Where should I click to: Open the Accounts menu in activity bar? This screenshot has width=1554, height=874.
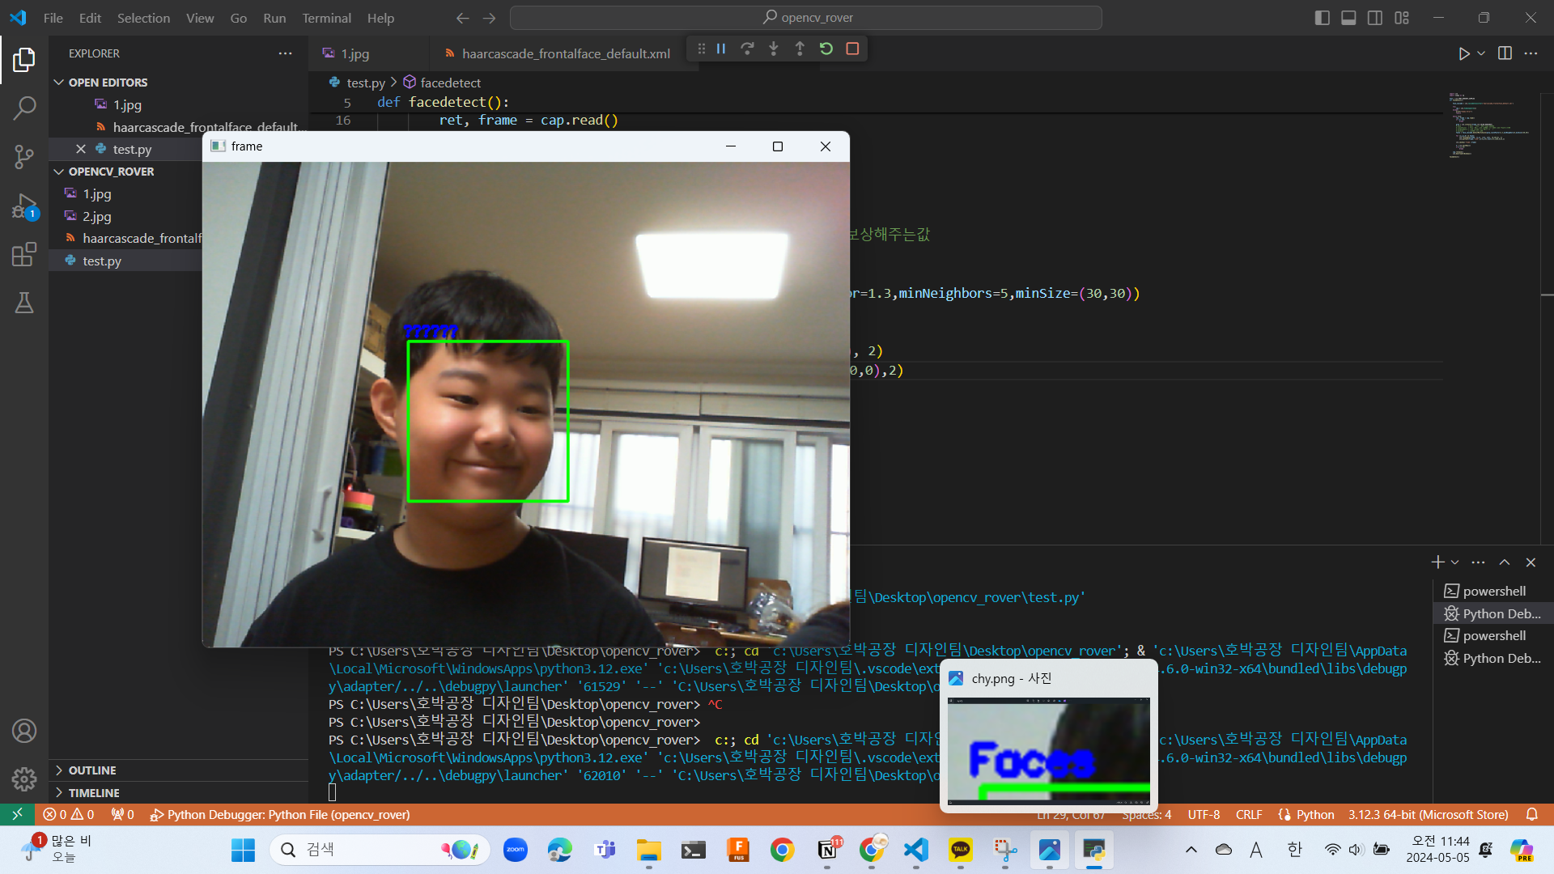(24, 731)
